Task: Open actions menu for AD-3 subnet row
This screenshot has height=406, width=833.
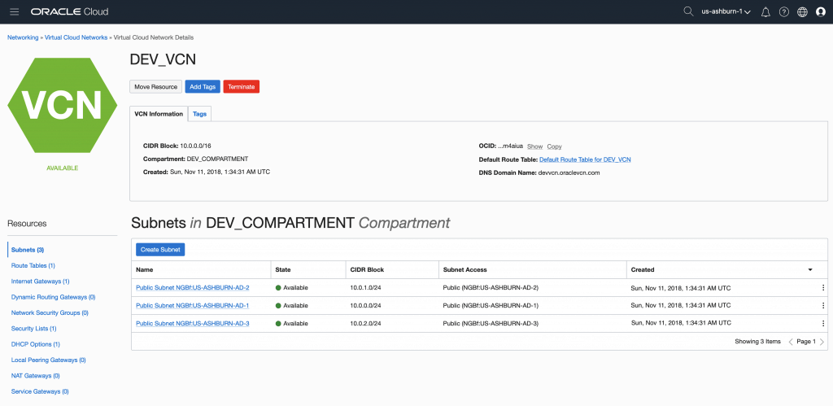Action: (x=822, y=324)
